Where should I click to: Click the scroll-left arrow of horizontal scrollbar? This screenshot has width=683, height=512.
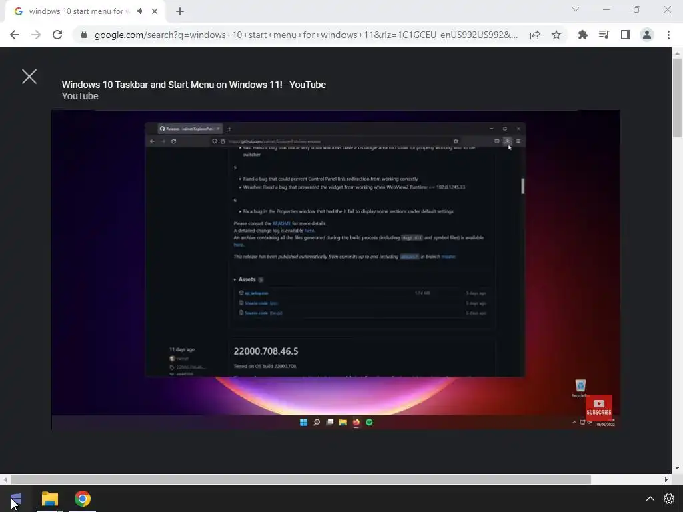tap(5, 479)
